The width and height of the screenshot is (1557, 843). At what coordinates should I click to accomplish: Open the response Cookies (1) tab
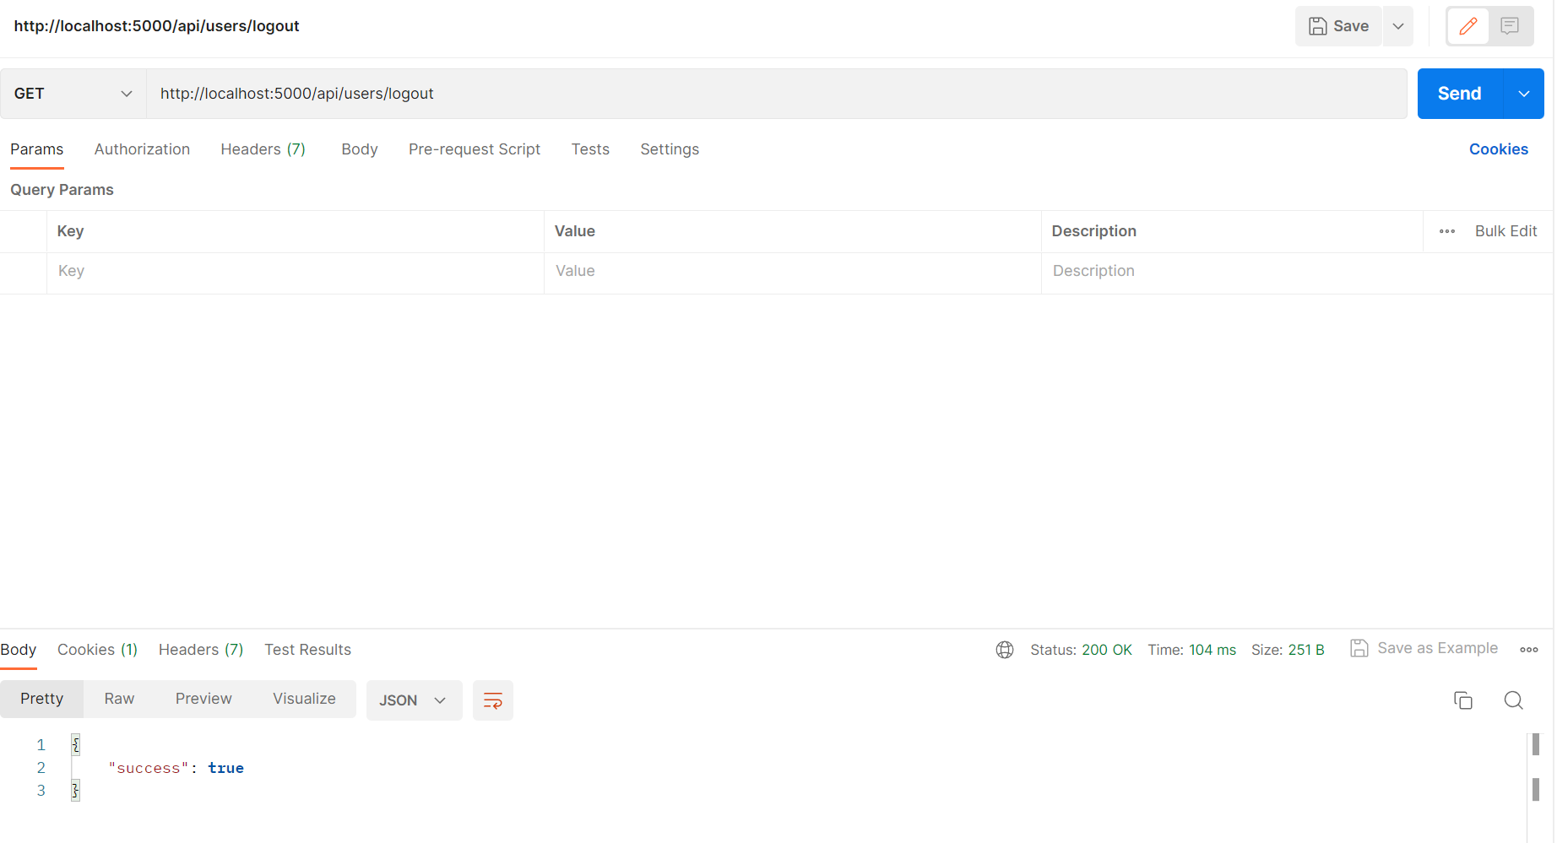97,650
